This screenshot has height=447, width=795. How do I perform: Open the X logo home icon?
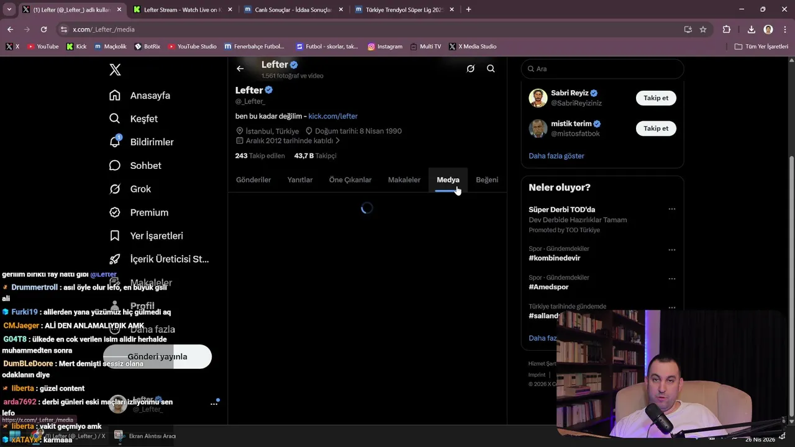pos(115,70)
